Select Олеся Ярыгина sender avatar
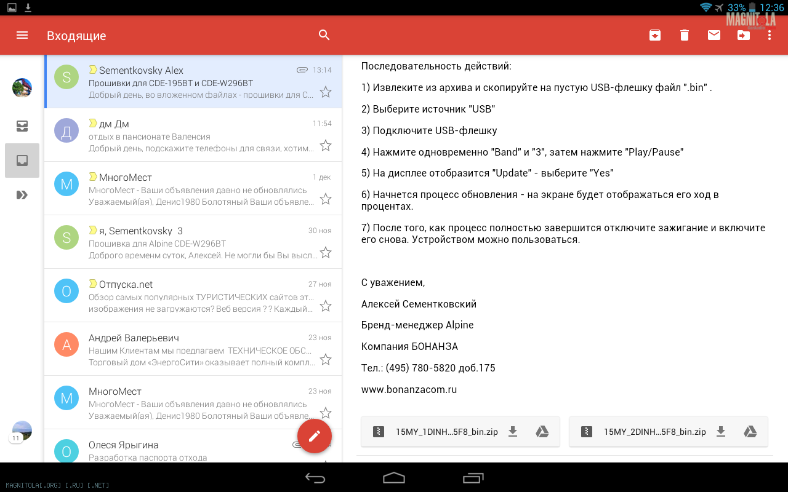 [x=66, y=451]
